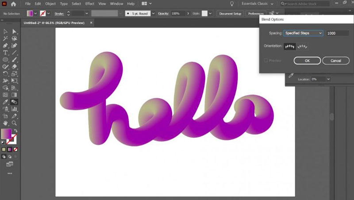Screen dimensions: 354x200
Task: Select the Paintbrush tool
Action: [14, 60]
